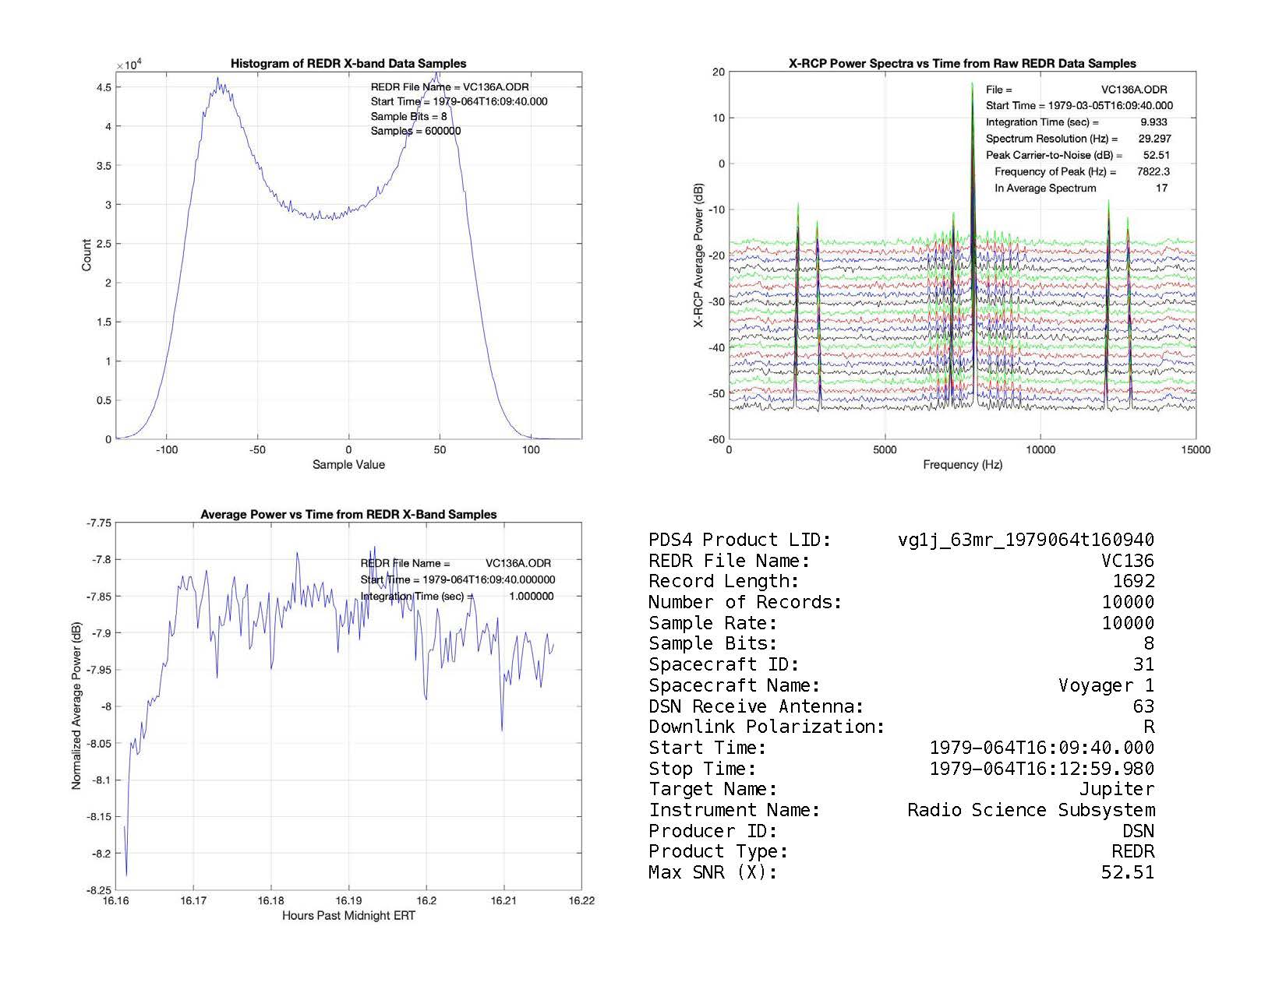Click the 'Count' y-axis label on histogram
The image size is (1286, 993).
[x=87, y=255]
